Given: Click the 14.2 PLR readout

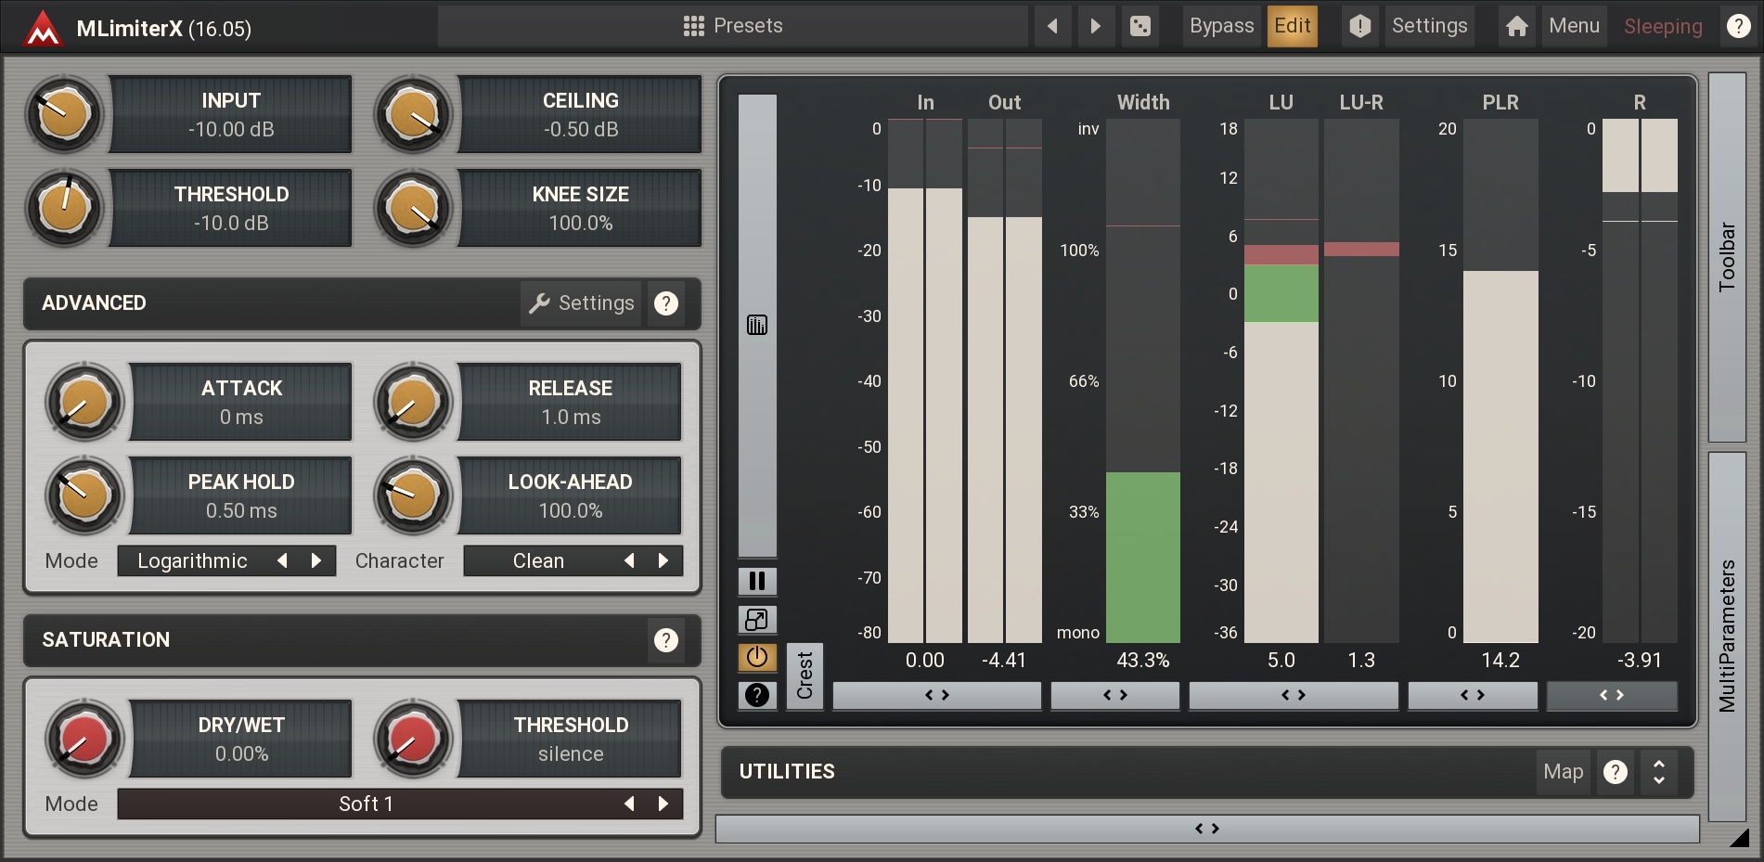Looking at the screenshot, I should (1500, 661).
